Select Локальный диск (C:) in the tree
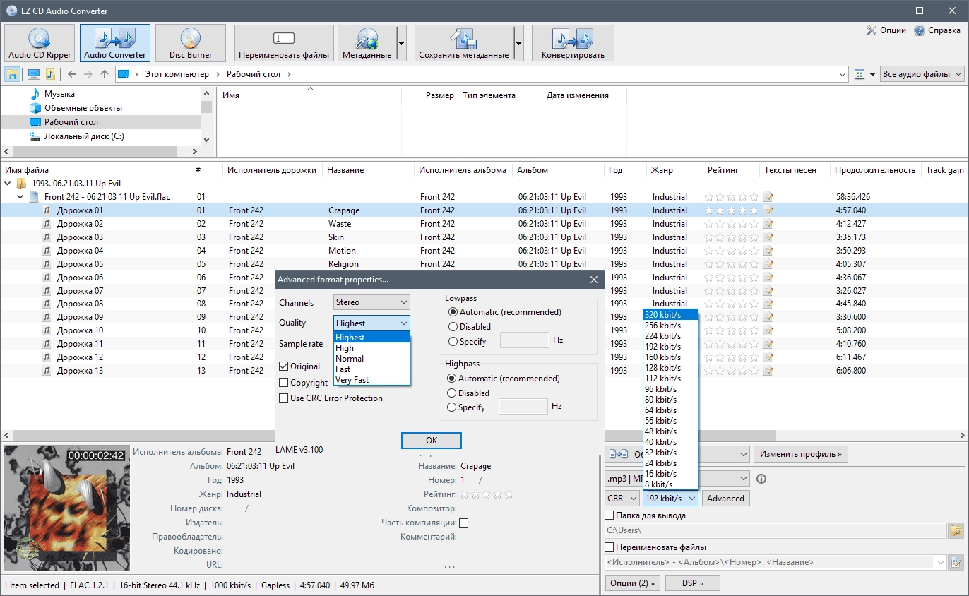969x596 pixels. 84,136
